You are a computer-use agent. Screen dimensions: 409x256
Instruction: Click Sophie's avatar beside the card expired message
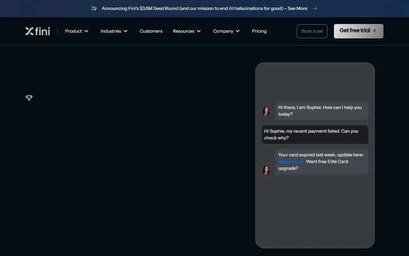coord(266,170)
